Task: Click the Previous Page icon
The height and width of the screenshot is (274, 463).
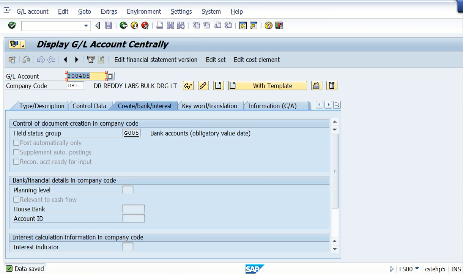Action: (207, 25)
